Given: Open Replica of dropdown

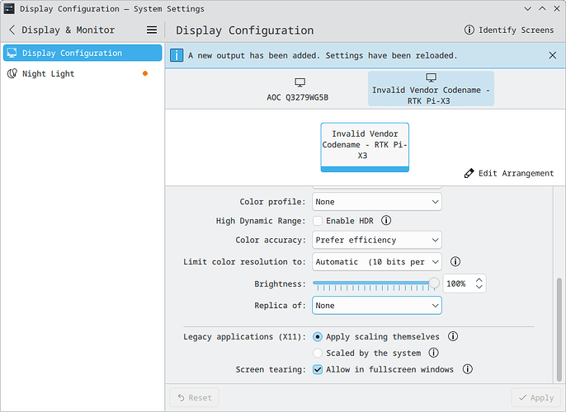Looking at the screenshot, I should click(x=376, y=306).
